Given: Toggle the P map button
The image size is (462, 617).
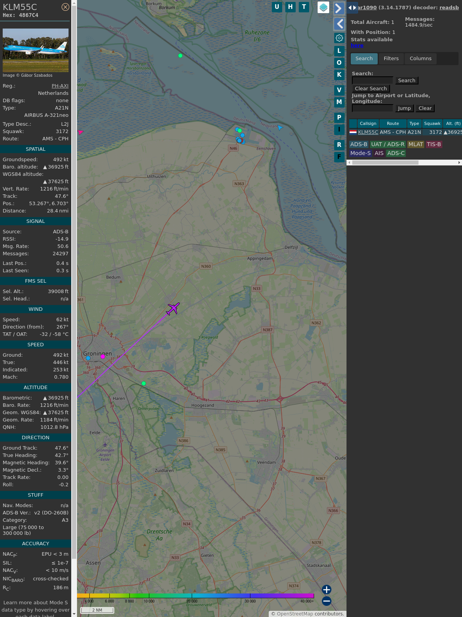Looking at the screenshot, I should point(339,118).
